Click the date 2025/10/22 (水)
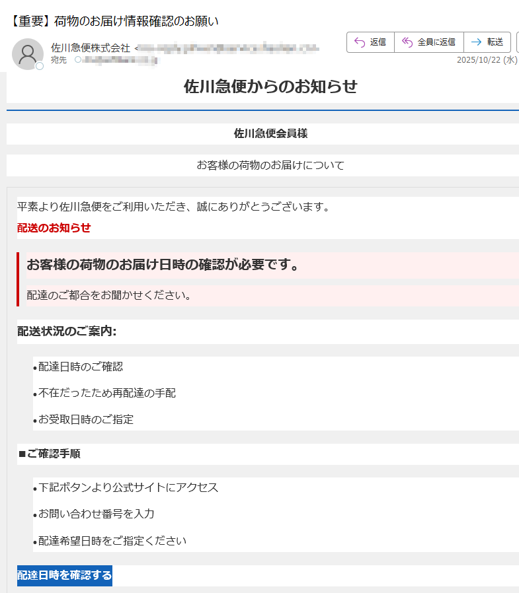The width and height of the screenshot is (519, 593). coord(487,59)
